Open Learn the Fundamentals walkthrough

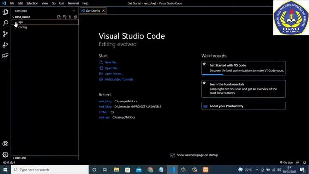pos(243,88)
